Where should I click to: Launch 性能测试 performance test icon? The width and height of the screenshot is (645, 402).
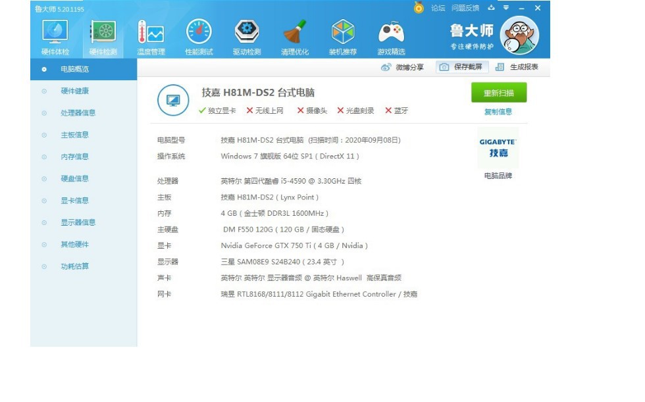(199, 37)
